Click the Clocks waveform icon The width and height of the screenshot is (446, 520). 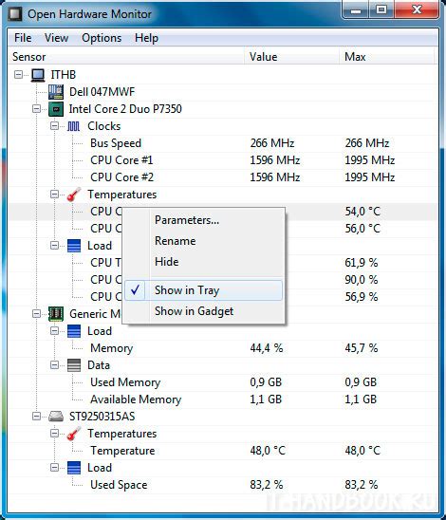pyautogui.click(x=74, y=126)
